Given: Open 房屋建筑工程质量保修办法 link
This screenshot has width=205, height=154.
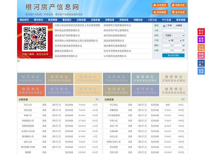Looking at the screenshot, I should [x=117, y=25].
